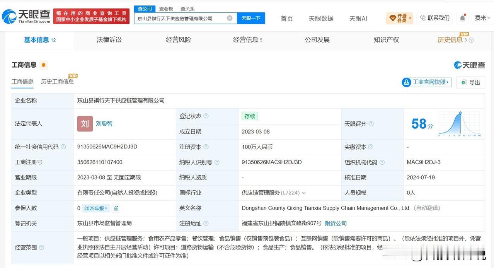Screen dimensions: 494x268
Task: Open 天眼AI in top navigation
Action: tap(358, 18)
